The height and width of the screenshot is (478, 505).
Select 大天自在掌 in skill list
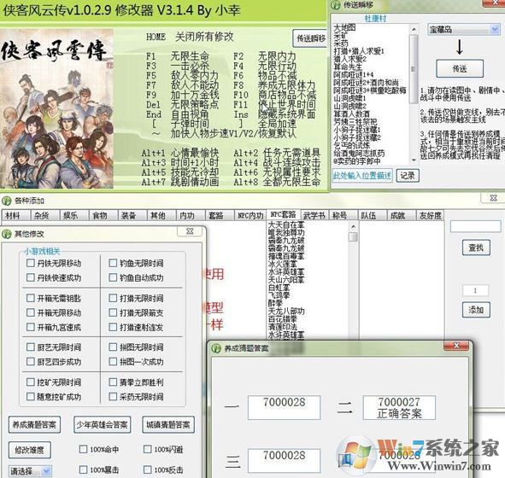286,224
